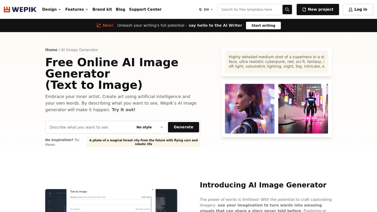Image resolution: width=377 pixels, height=212 pixels.
Task: Visit the Support Center
Action: coord(145,9)
